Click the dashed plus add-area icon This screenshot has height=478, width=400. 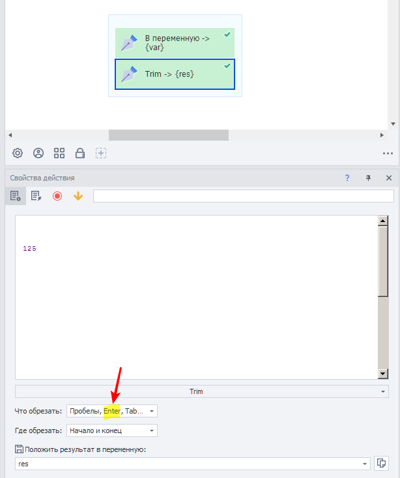click(x=101, y=153)
